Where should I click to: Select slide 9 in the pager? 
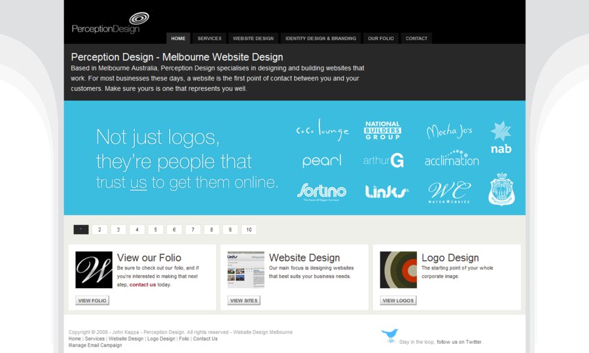tap(230, 229)
